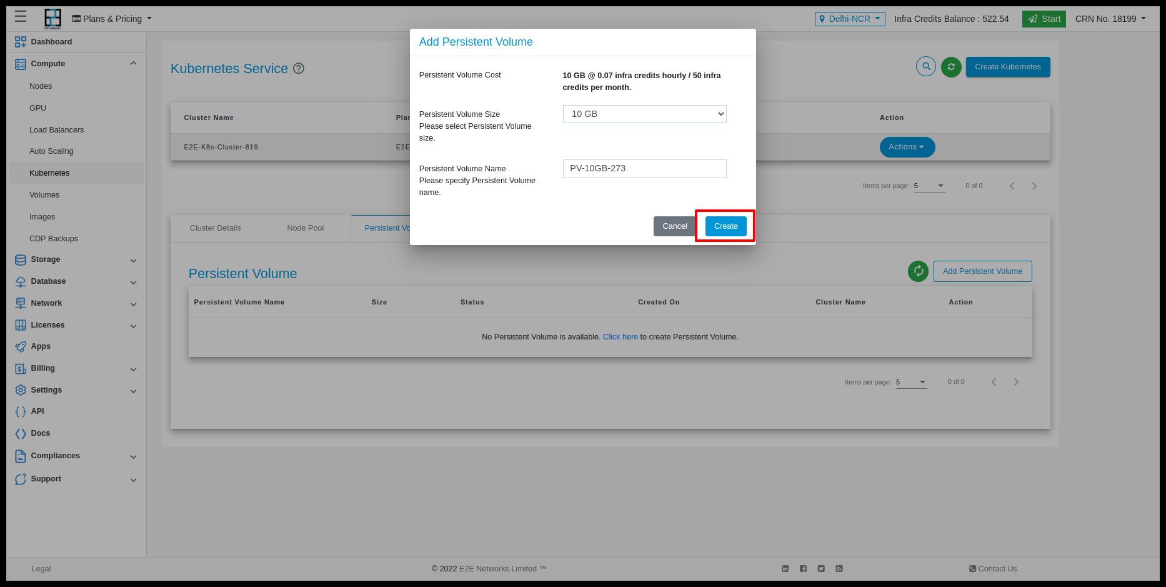This screenshot has height=587, width=1166.
Task: Open Actions dropdown for E2E-K8s-Cluster-819
Action: point(907,147)
